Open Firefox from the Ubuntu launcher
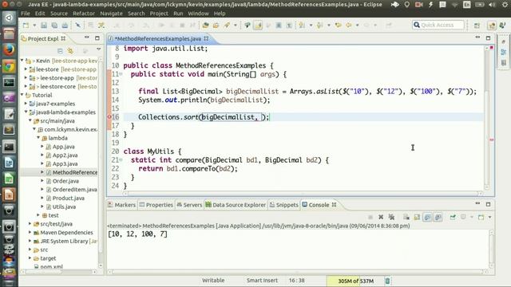511x287 pixels. pyautogui.click(x=9, y=50)
